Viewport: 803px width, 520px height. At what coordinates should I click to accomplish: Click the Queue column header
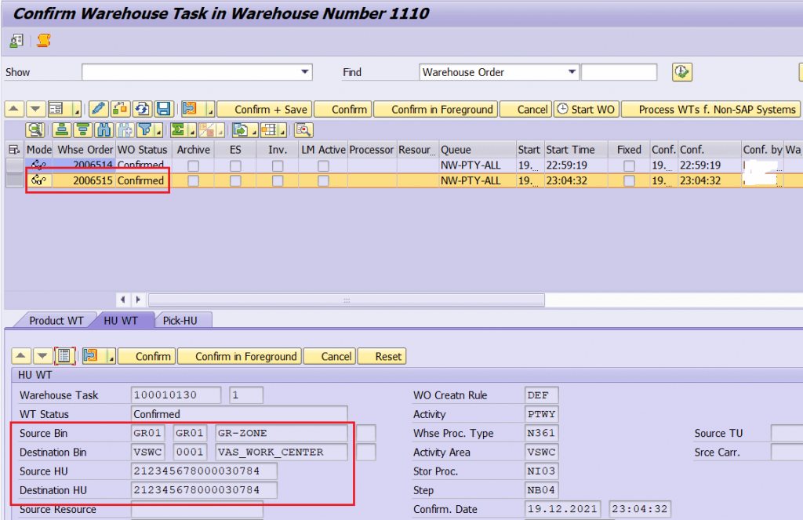[x=478, y=150]
